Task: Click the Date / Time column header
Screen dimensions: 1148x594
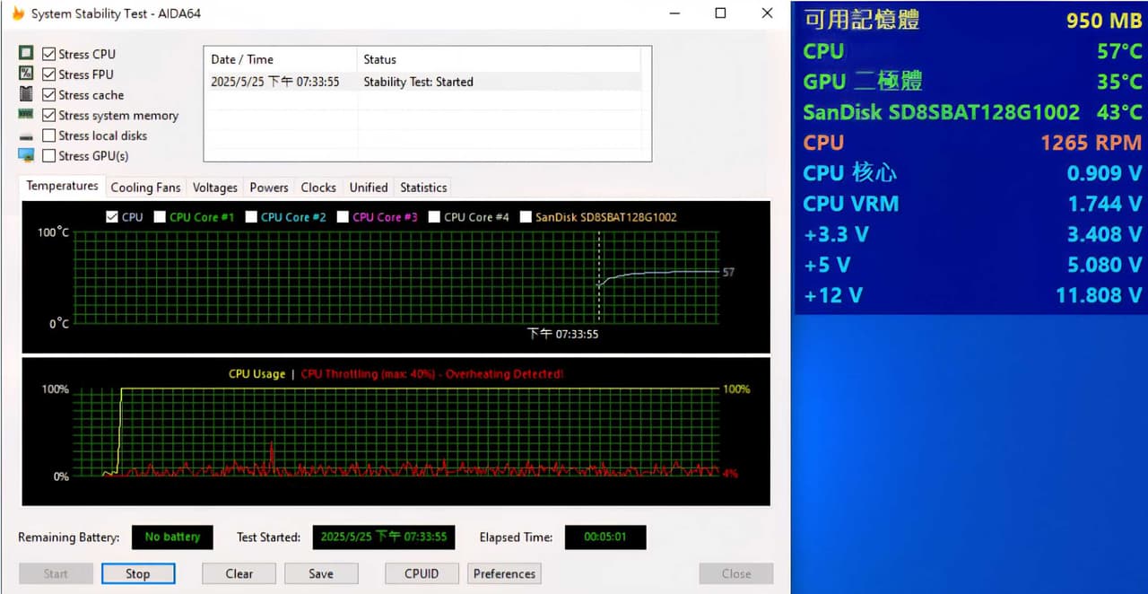Action: [x=281, y=59]
